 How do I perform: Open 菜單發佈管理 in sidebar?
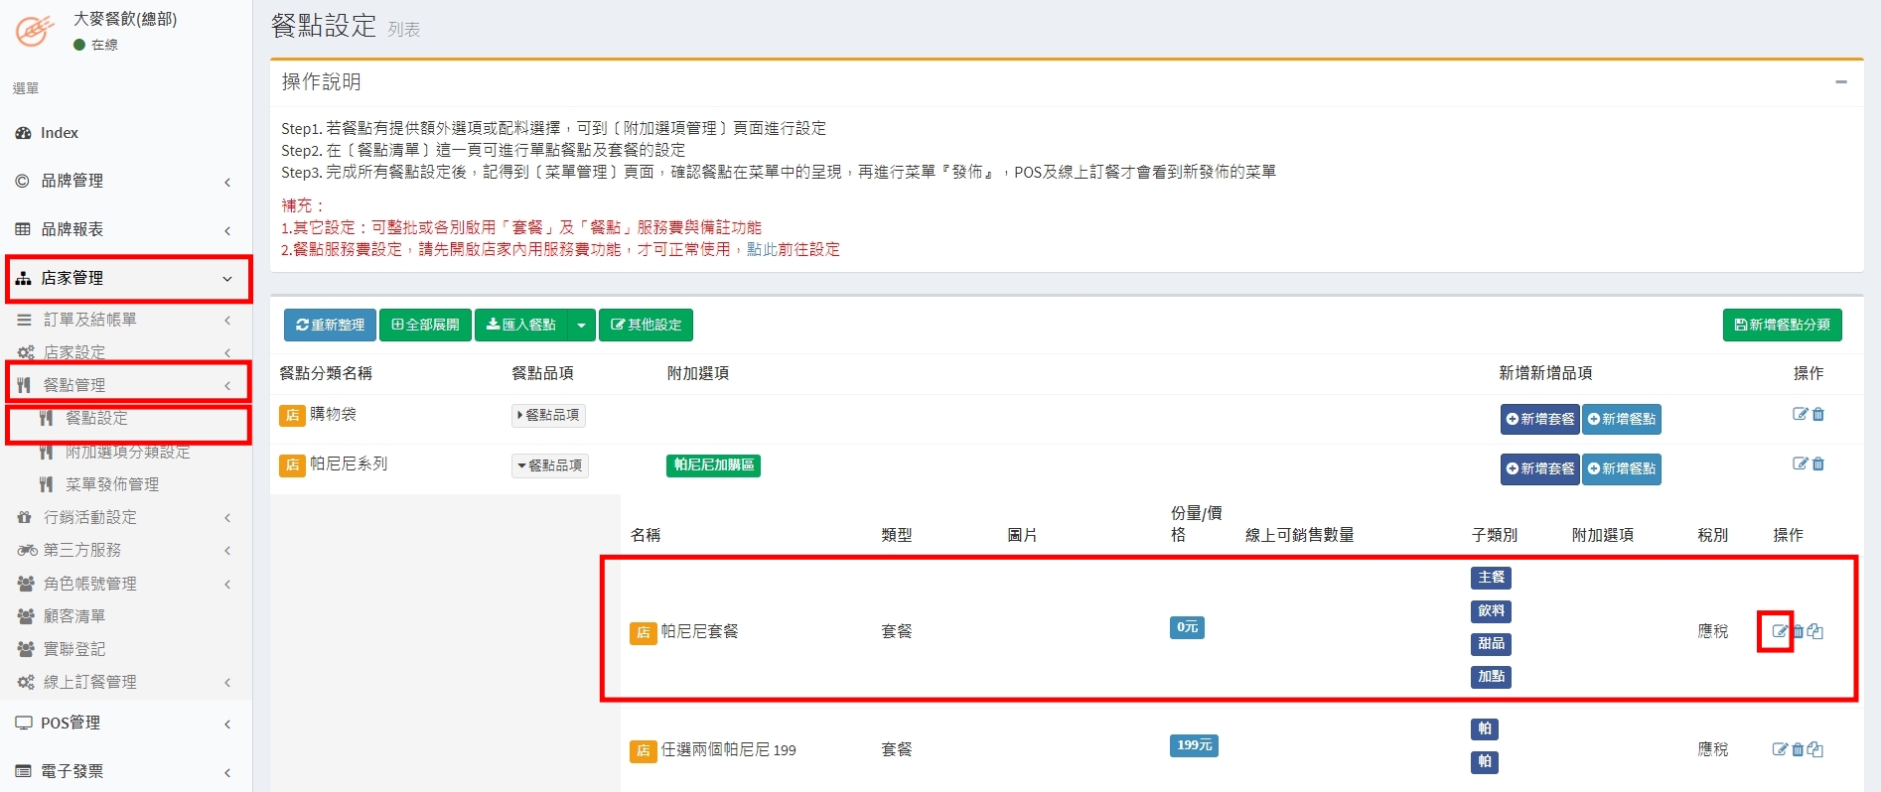click(111, 484)
